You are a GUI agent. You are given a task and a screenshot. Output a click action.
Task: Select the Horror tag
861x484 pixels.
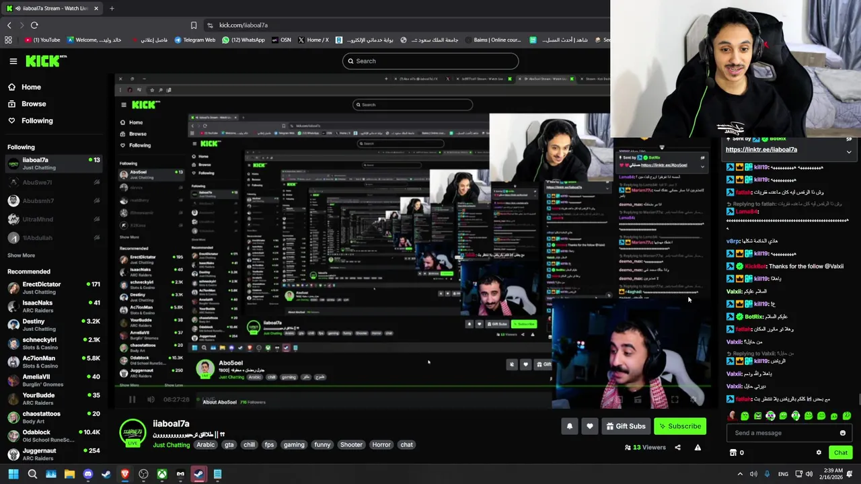pyautogui.click(x=381, y=445)
